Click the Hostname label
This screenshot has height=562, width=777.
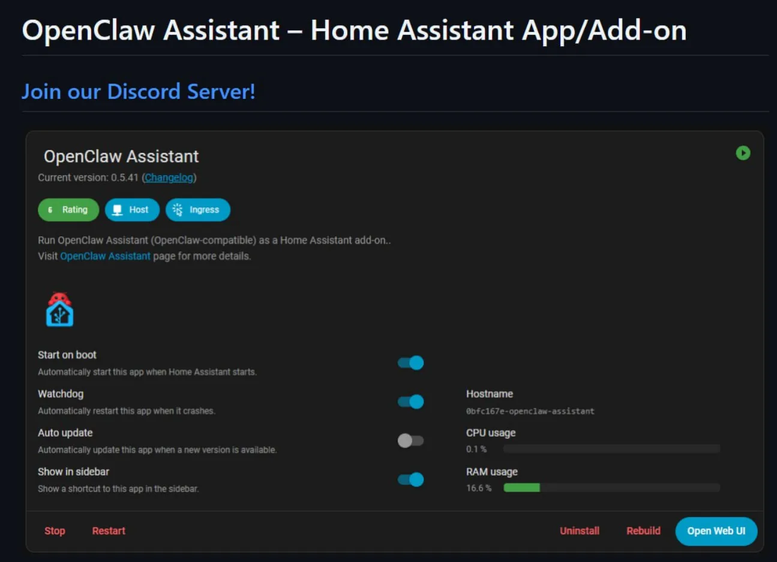pyautogui.click(x=490, y=394)
